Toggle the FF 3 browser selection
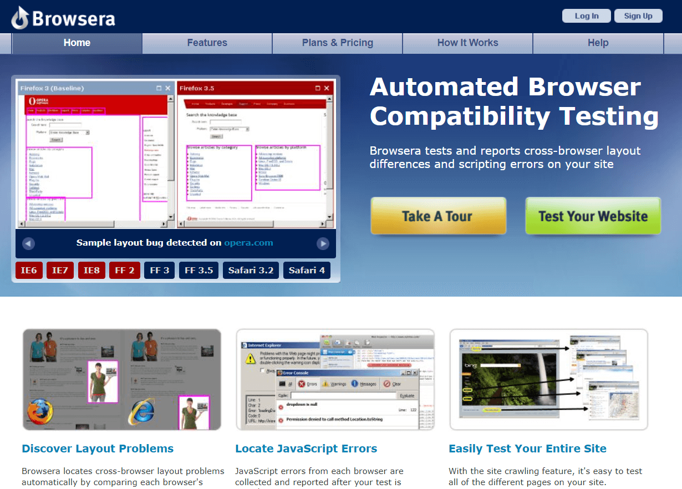The width and height of the screenshot is (682, 489). (x=159, y=270)
